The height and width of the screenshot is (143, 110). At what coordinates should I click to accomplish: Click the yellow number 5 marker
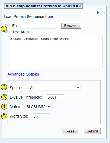coord(4,116)
